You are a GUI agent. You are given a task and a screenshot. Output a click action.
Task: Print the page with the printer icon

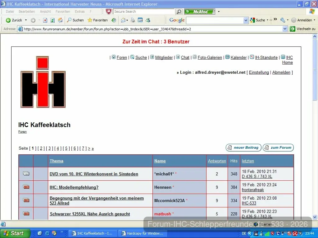[x=133, y=20]
